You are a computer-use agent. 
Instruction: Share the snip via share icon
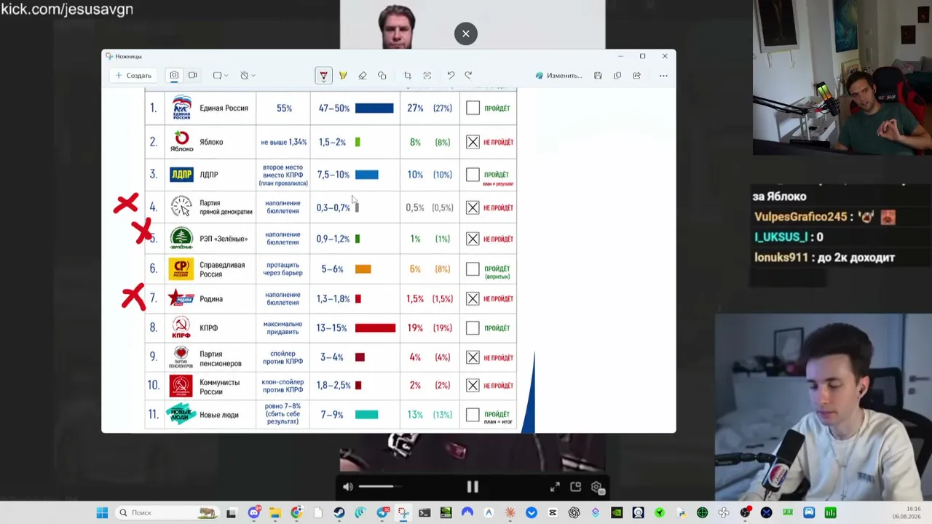[637, 76]
